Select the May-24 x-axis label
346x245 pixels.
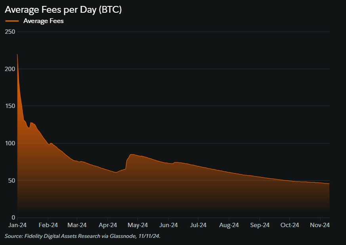138,225
